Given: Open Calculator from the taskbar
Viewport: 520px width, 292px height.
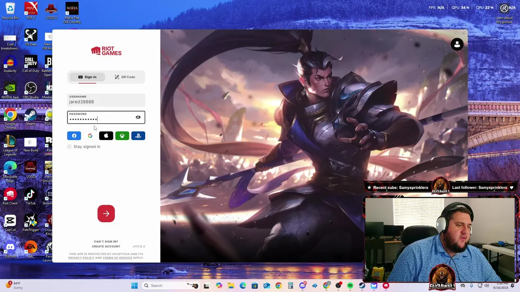Looking at the screenshot, I should [x=290, y=286].
